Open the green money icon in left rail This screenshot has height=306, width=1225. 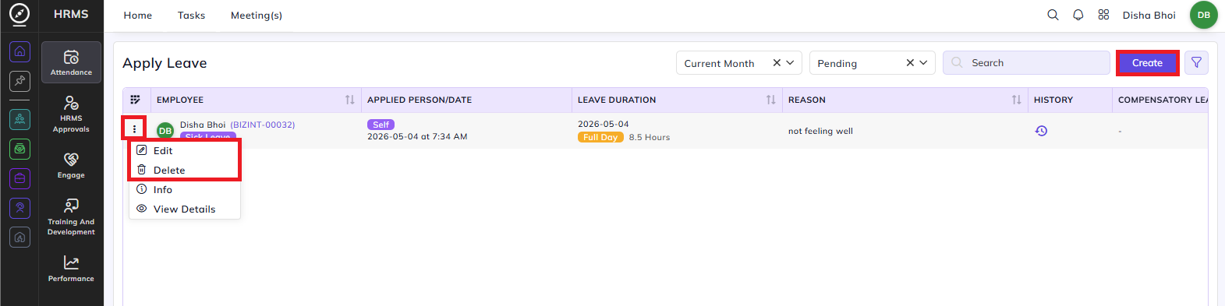click(x=19, y=149)
